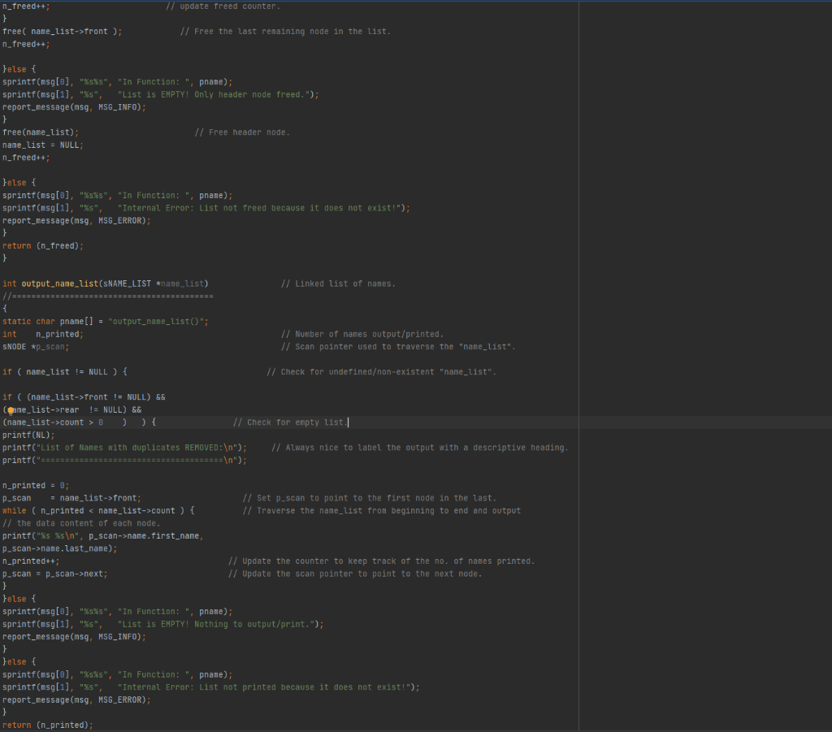Click the "p_scan->name.last_name);" line

(x=60, y=548)
